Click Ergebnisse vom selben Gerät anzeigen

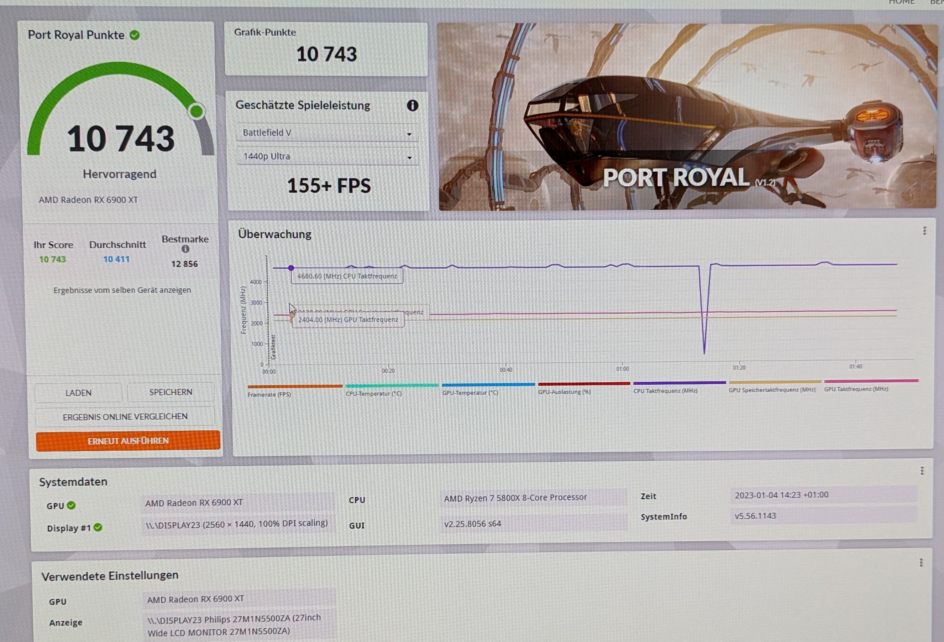(x=122, y=290)
